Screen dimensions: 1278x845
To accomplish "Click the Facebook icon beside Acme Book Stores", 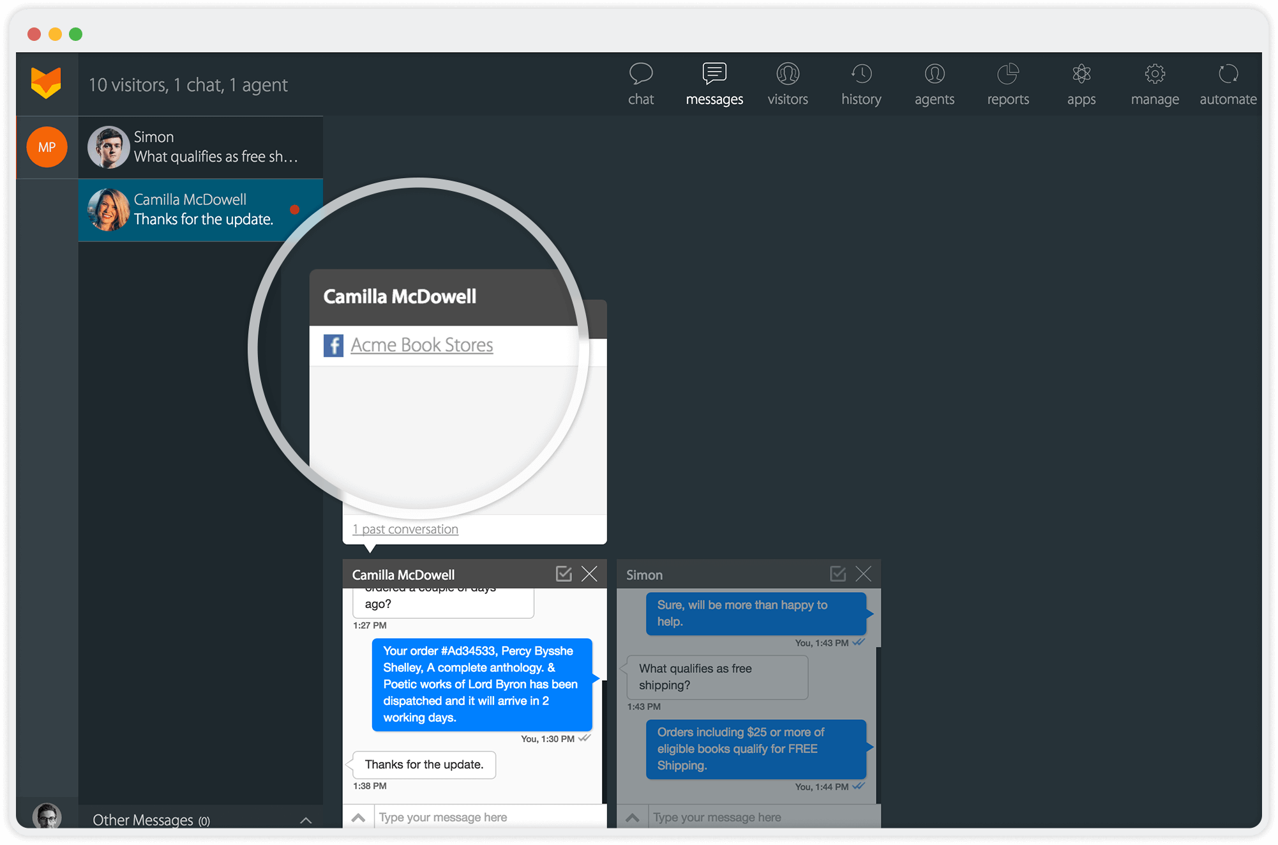I will coord(333,346).
